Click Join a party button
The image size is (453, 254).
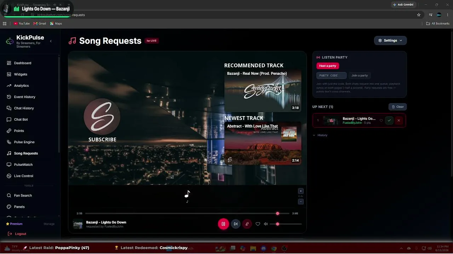pos(360,75)
